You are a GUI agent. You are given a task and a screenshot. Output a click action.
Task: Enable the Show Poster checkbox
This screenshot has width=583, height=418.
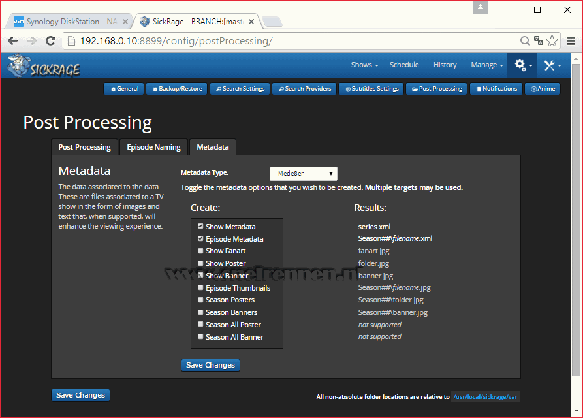[x=200, y=263]
